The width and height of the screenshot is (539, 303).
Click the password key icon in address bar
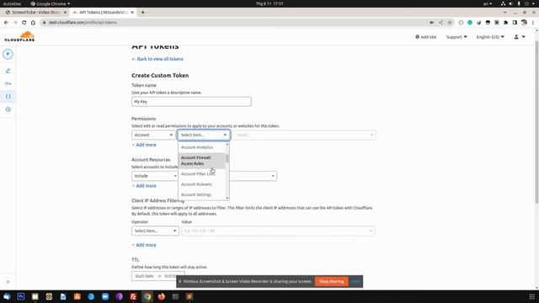[432, 23]
